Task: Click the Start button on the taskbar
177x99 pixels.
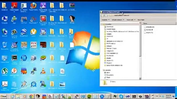Action: (4, 97)
